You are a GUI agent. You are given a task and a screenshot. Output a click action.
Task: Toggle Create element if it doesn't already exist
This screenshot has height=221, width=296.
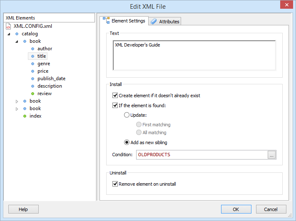pyautogui.click(x=115, y=95)
